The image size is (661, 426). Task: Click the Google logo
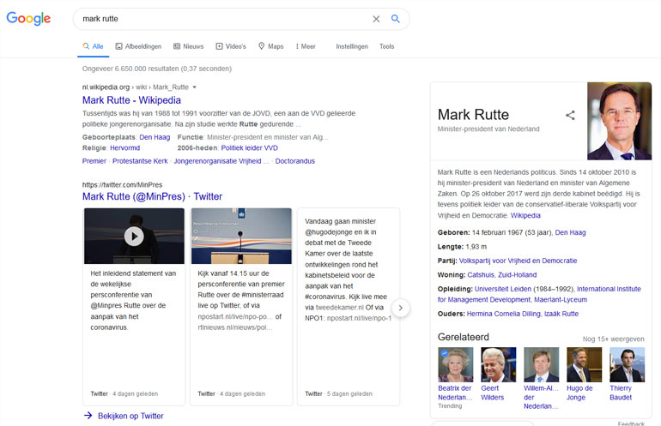(x=28, y=19)
